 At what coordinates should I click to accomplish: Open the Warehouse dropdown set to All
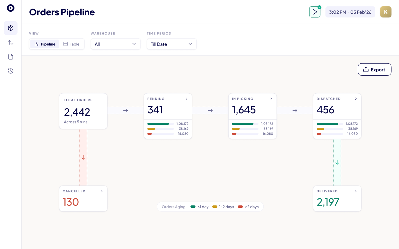(x=115, y=44)
